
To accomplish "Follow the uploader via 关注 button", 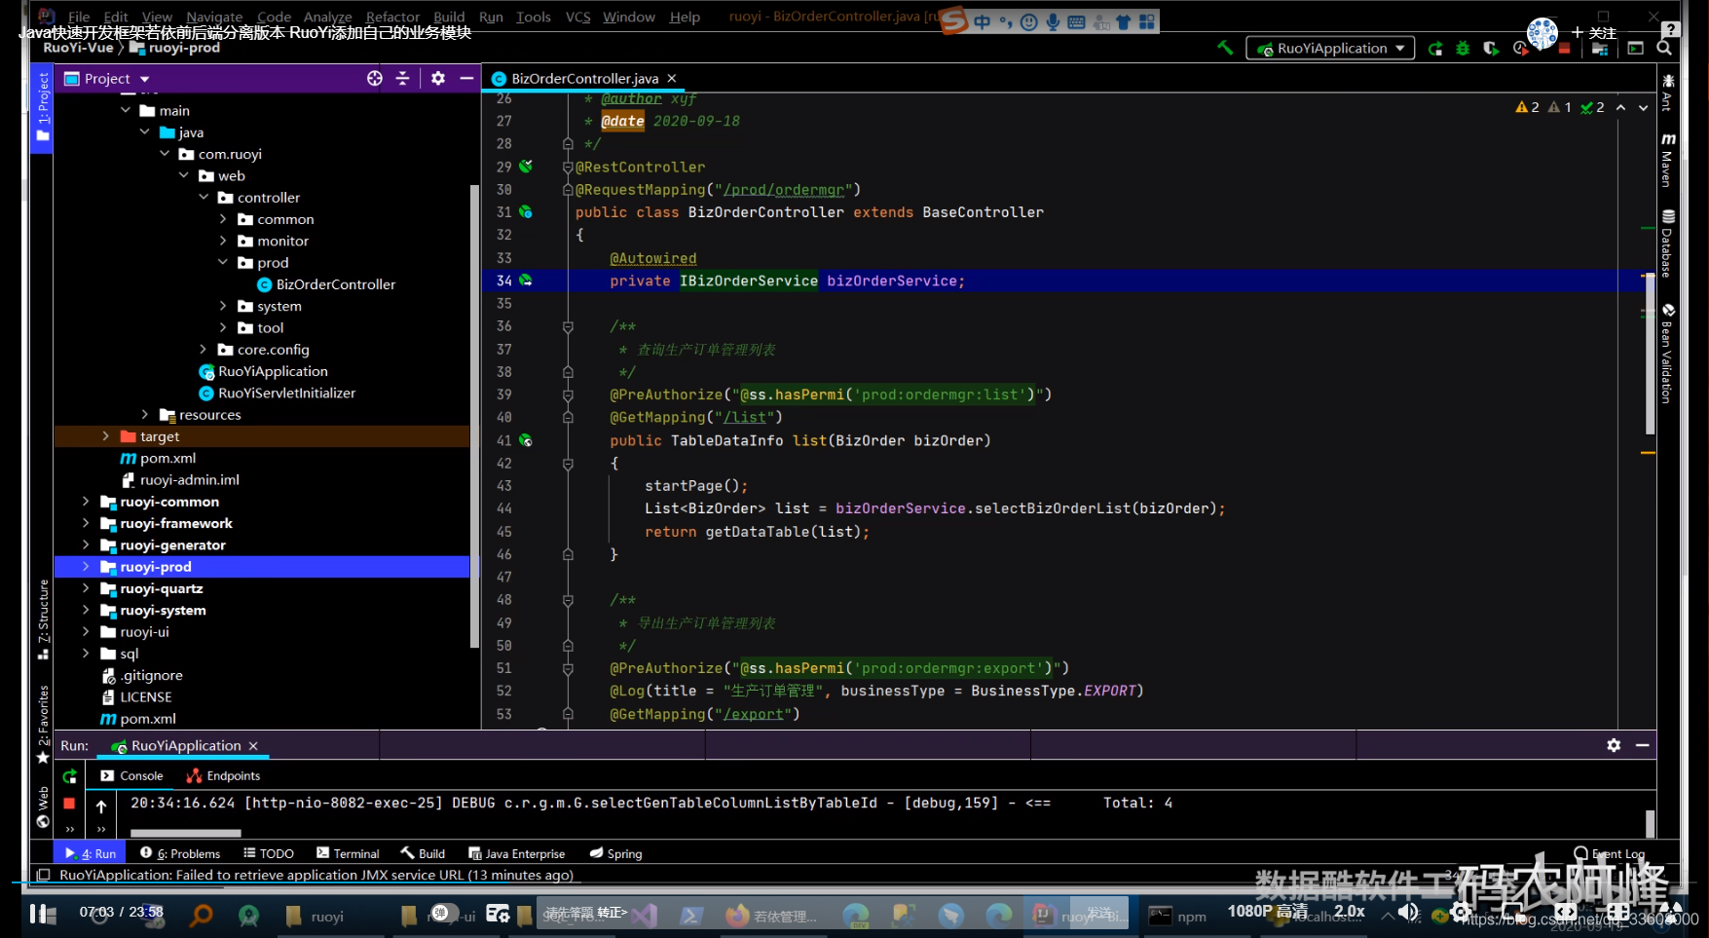I will pyautogui.click(x=1594, y=32).
